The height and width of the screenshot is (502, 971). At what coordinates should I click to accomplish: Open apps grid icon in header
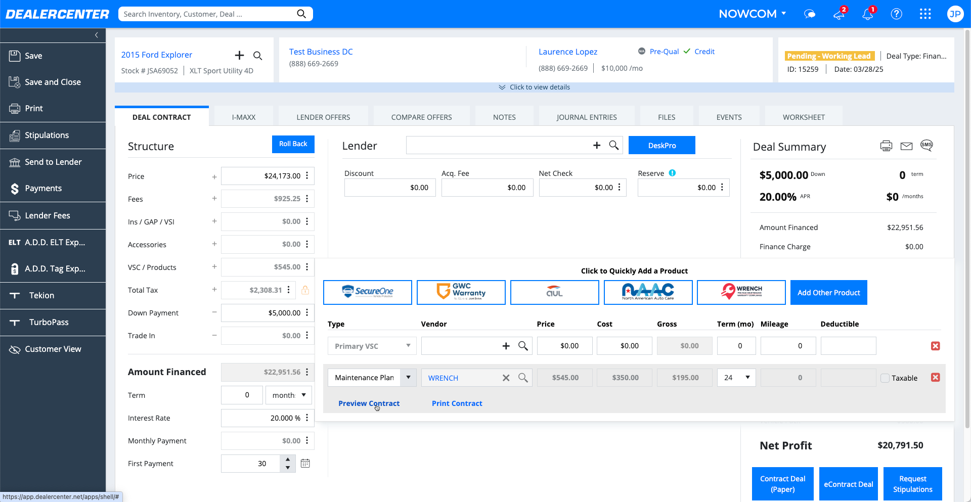point(925,14)
